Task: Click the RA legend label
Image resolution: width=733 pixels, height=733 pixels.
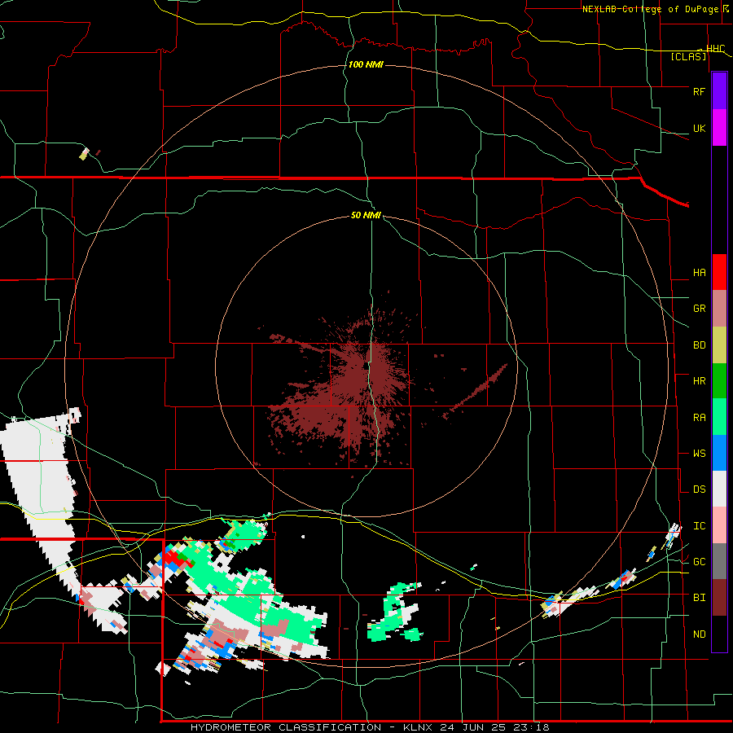Action: coord(699,418)
